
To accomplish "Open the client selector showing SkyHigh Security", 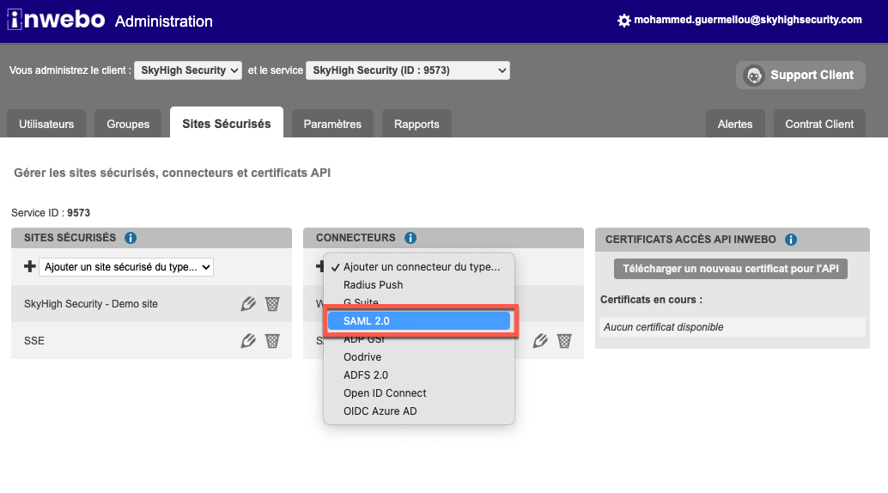I will point(188,70).
